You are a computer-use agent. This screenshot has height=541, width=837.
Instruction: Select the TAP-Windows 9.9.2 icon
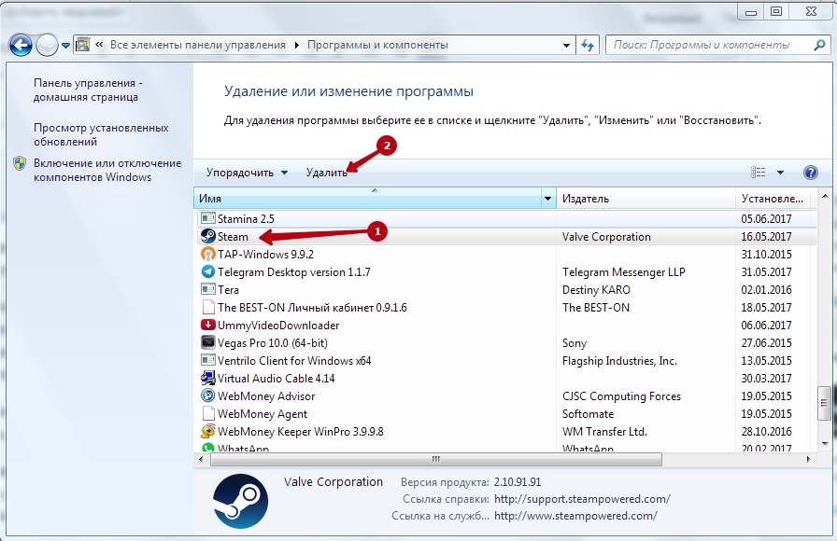[207, 255]
